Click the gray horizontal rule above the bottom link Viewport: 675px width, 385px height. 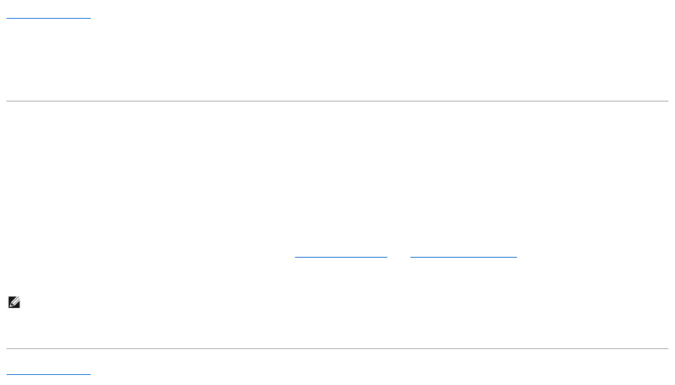[x=337, y=348]
